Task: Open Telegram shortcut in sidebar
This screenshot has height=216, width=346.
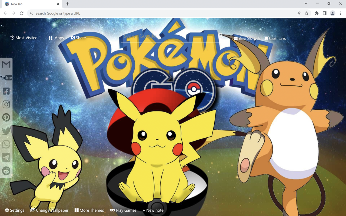Action: coord(6,157)
